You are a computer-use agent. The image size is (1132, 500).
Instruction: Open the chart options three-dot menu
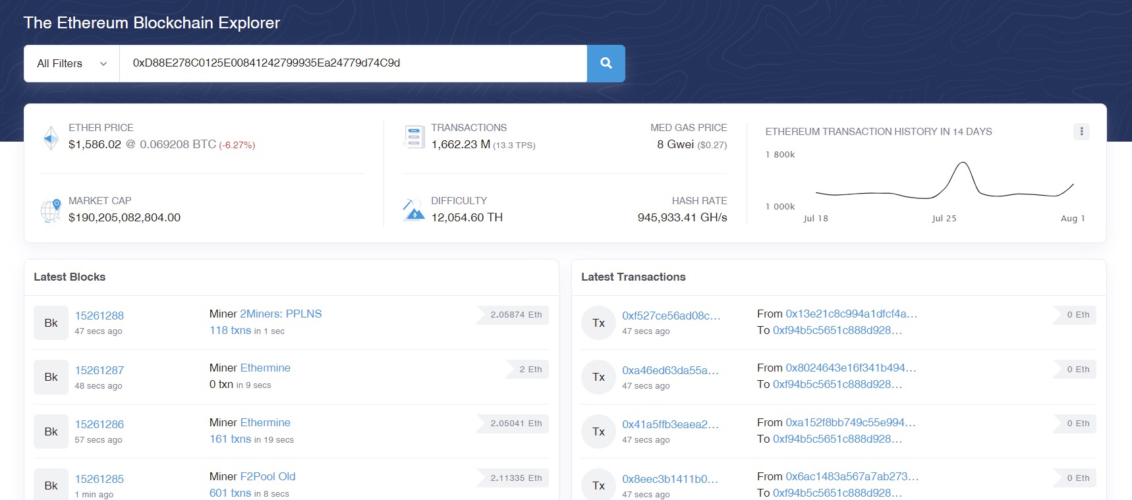click(x=1081, y=132)
